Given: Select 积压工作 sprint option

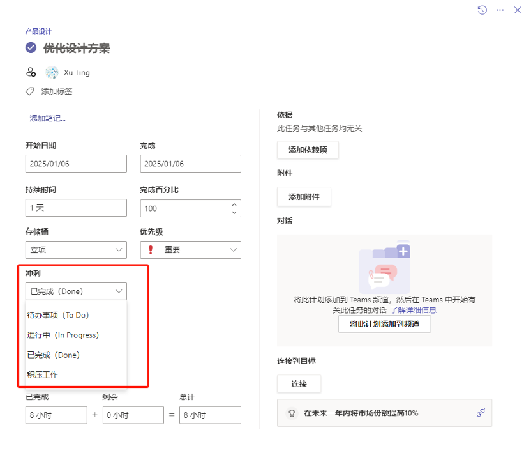Looking at the screenshot, I should pos(76,374).
